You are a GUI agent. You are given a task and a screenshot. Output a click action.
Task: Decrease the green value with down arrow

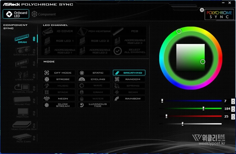233,110
